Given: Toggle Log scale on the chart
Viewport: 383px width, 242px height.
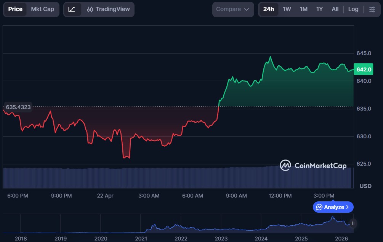Looking at the screenshot, I should [x=353, y=9].
